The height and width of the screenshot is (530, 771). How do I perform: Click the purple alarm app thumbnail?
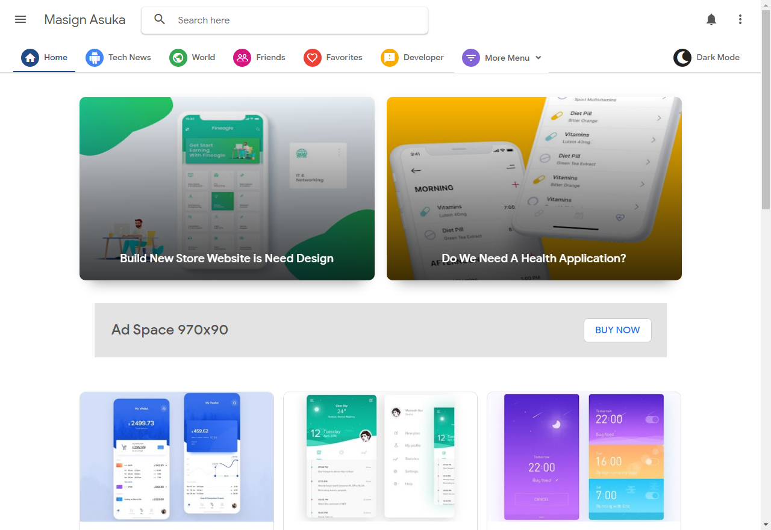[x=584, y=457]
